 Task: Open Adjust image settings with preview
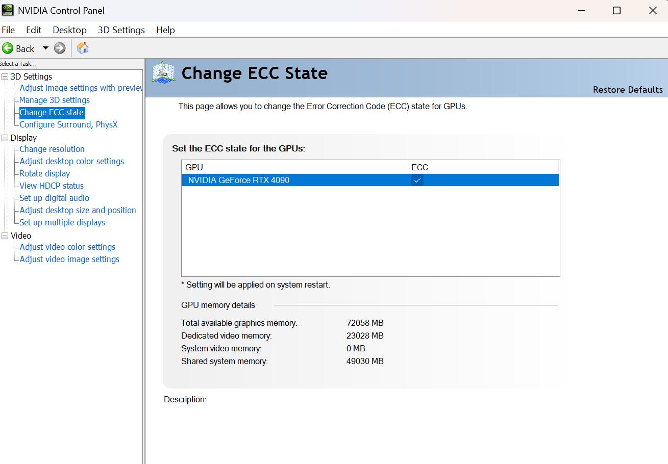coord(81,88)
